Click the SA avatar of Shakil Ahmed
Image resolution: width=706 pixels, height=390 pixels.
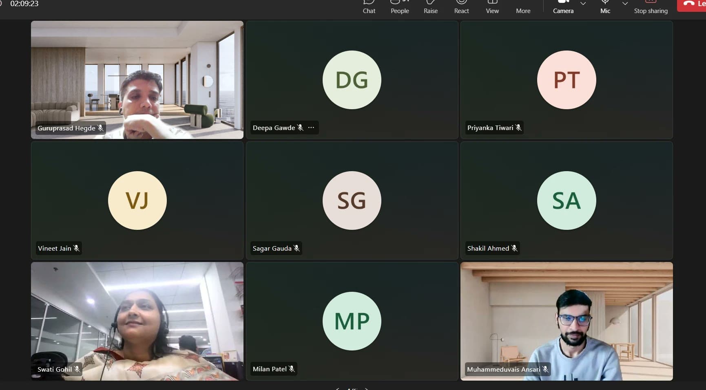(567, 201)
